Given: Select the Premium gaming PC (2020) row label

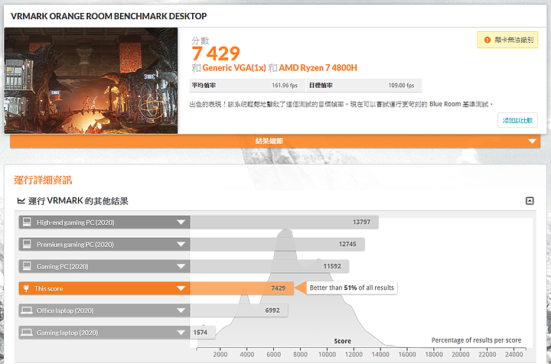Looking at the screenshot, I should [76, 245].
